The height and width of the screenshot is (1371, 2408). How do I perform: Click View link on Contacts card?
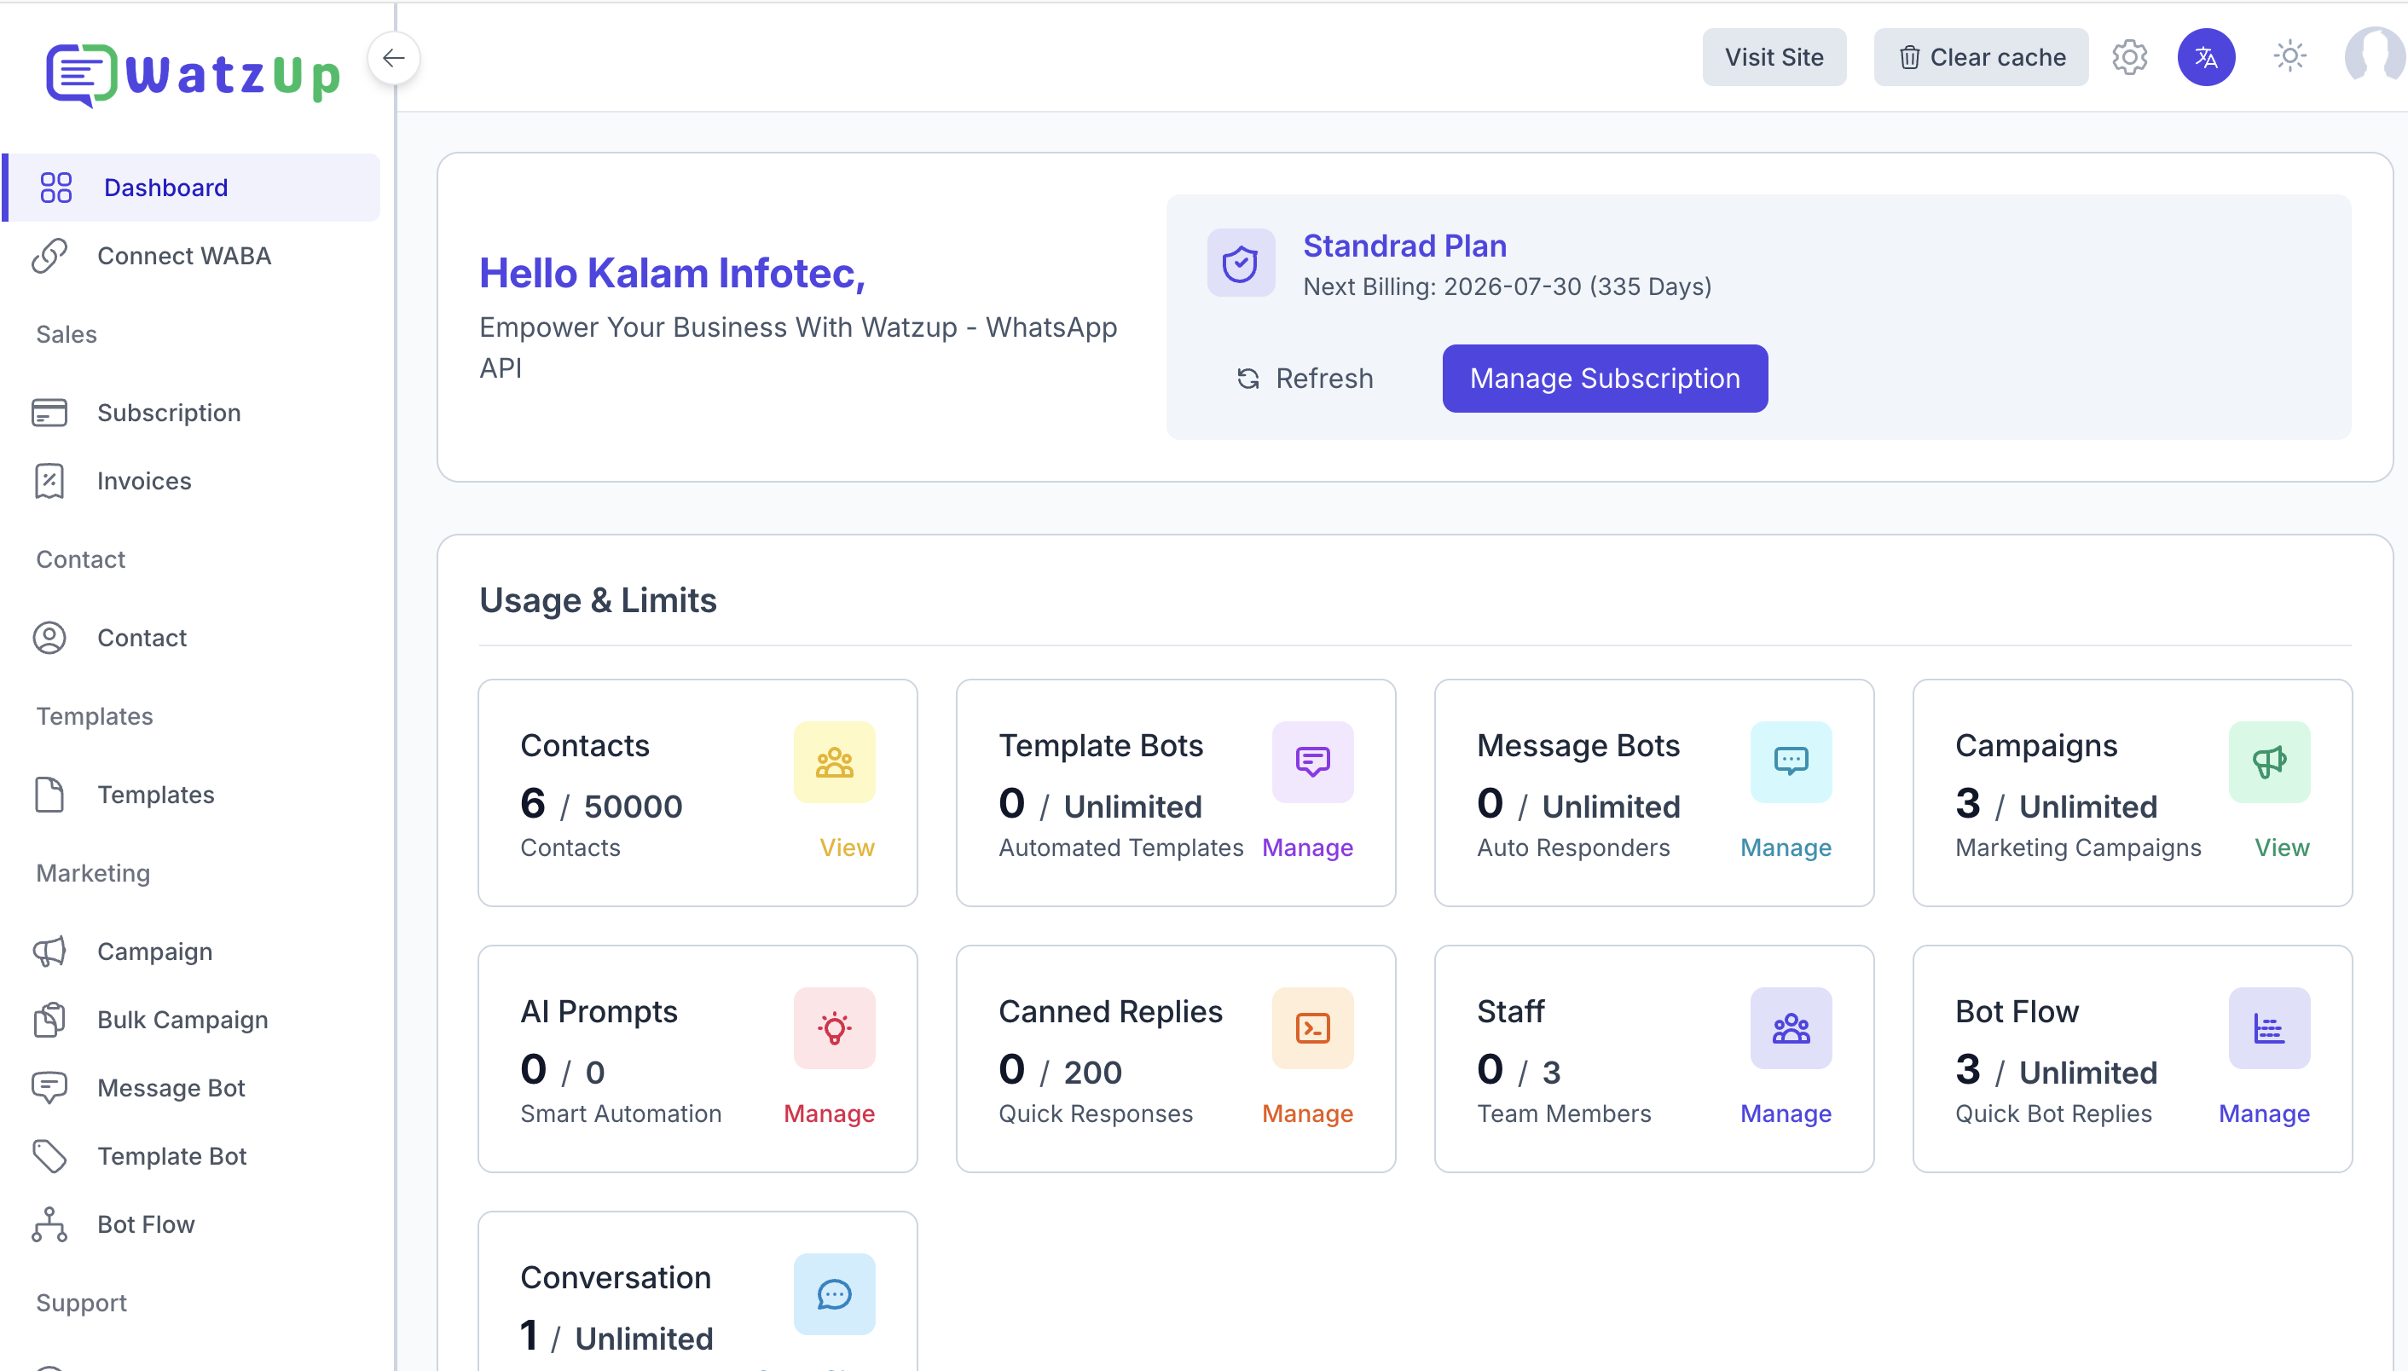(847, 847)
